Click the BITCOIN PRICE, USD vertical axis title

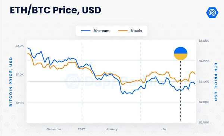(11, 82)
